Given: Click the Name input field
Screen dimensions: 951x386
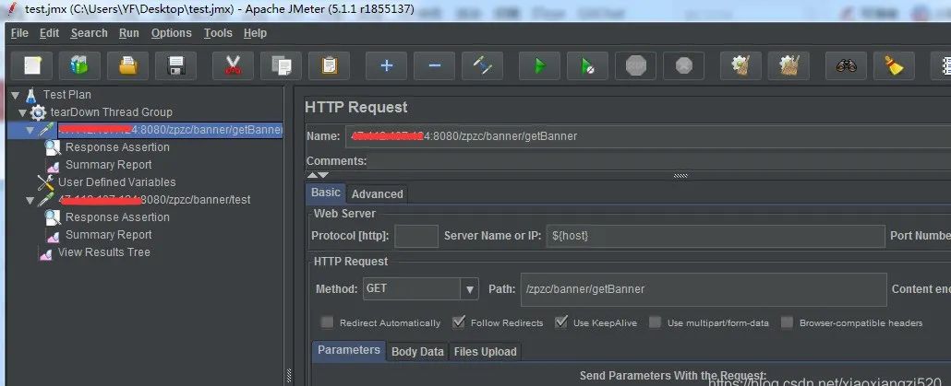Looking at the screenshot, I should tap(648, 136).
